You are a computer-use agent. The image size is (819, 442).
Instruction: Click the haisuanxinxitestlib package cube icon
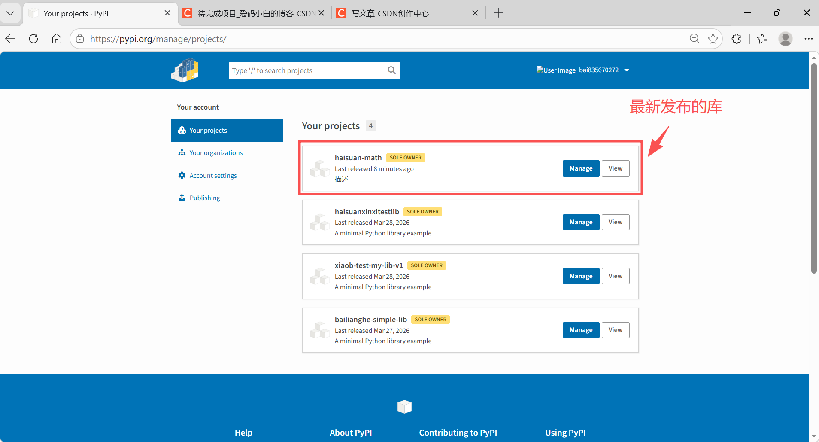pos(320,222)
